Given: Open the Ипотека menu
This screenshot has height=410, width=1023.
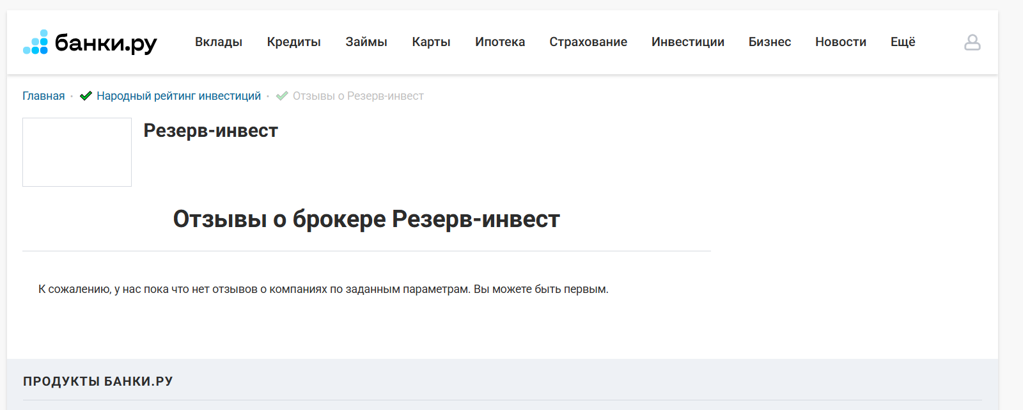Looking at the screenshot, I should (x=500, y=42).
